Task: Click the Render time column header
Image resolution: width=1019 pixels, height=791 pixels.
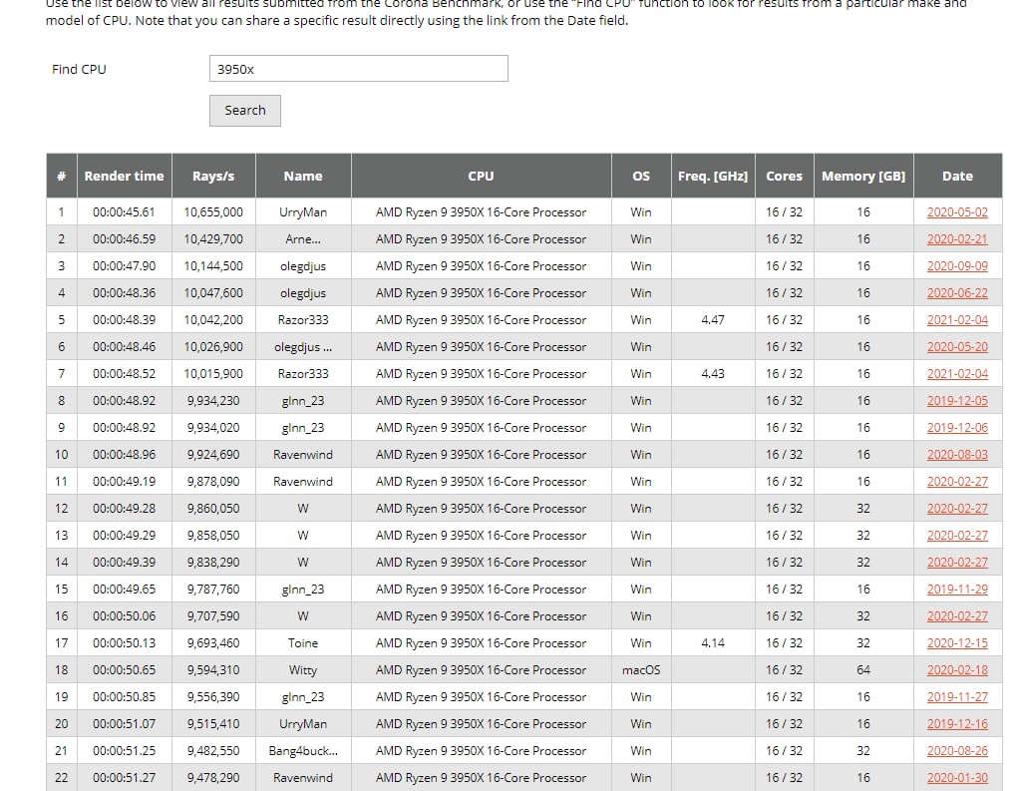Action: 124,177
